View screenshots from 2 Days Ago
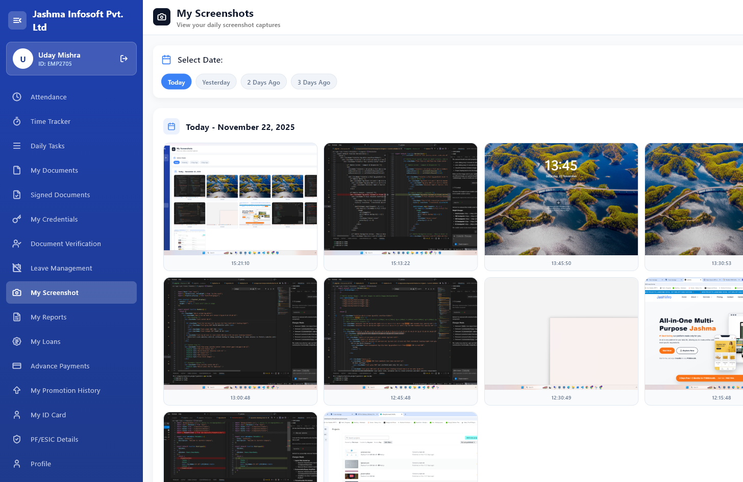This screenshot has height=482, width=743. pos(263,82)
